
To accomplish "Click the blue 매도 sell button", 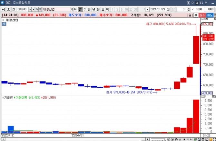I will [x=210, y=15].
